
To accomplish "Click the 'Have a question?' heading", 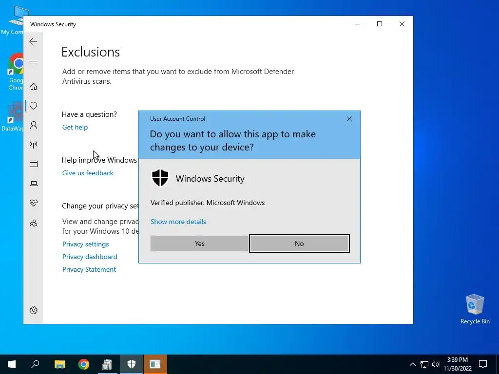I will 90,114.
